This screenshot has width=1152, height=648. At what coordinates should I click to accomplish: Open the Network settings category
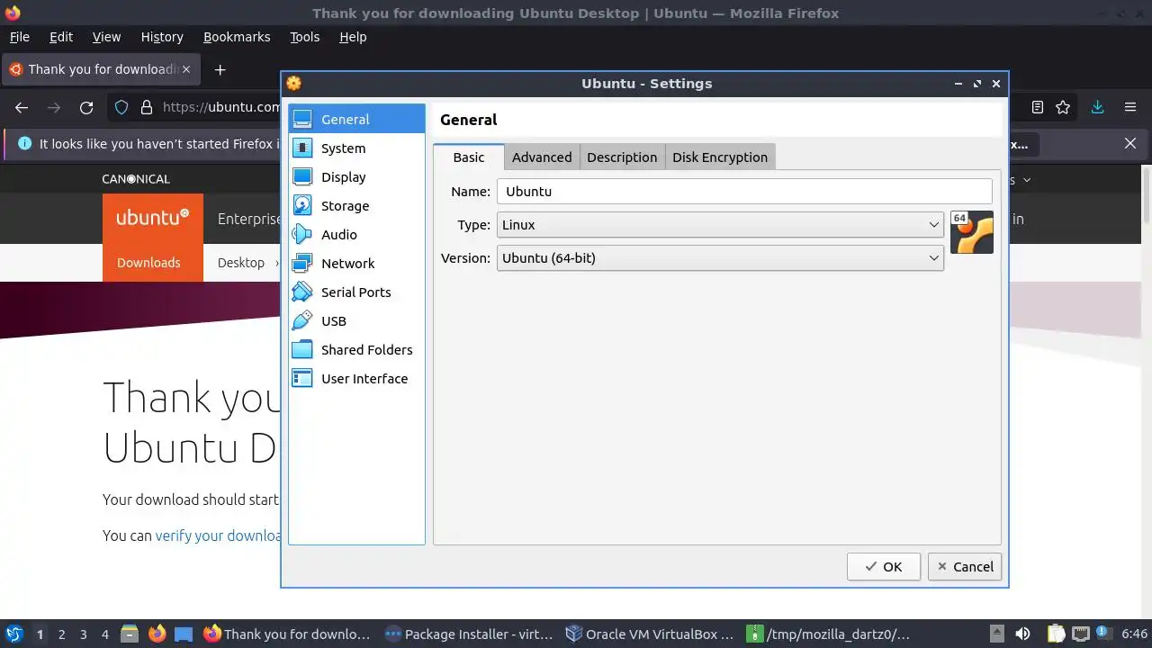(356, 263)
